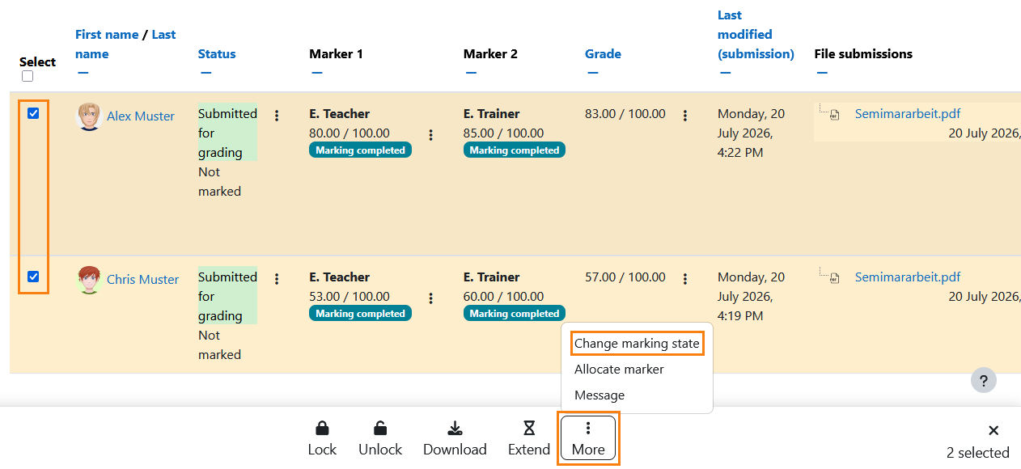The width and height of the screenshot is (1021, 469).
Task: Choose Message from the More menu
Action: pyautogui.click(x=599, y=395)
